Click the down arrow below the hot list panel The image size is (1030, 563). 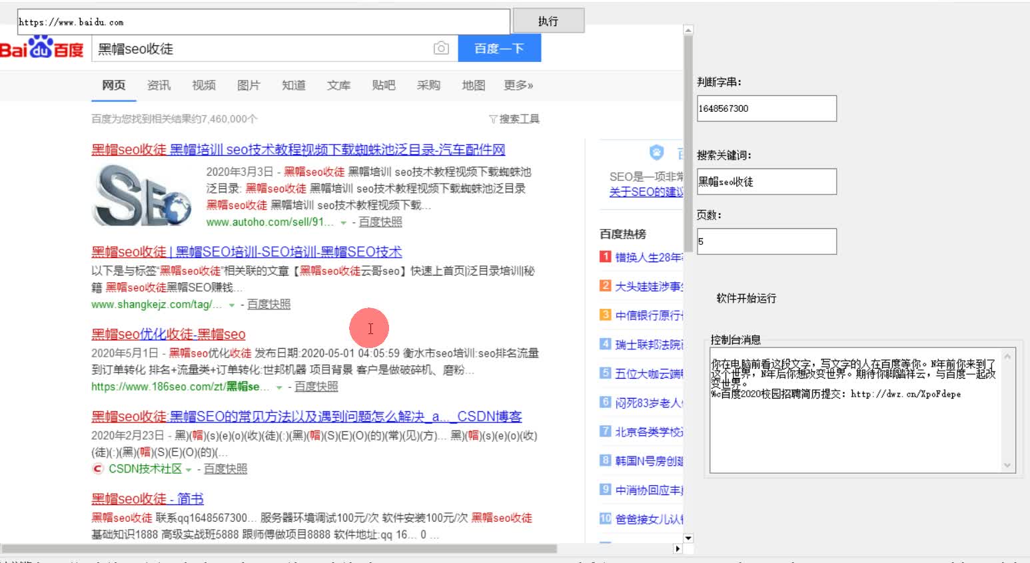click(688, 538)
